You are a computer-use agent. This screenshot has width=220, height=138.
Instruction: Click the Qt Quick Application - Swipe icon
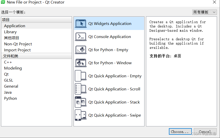(81, 115)
